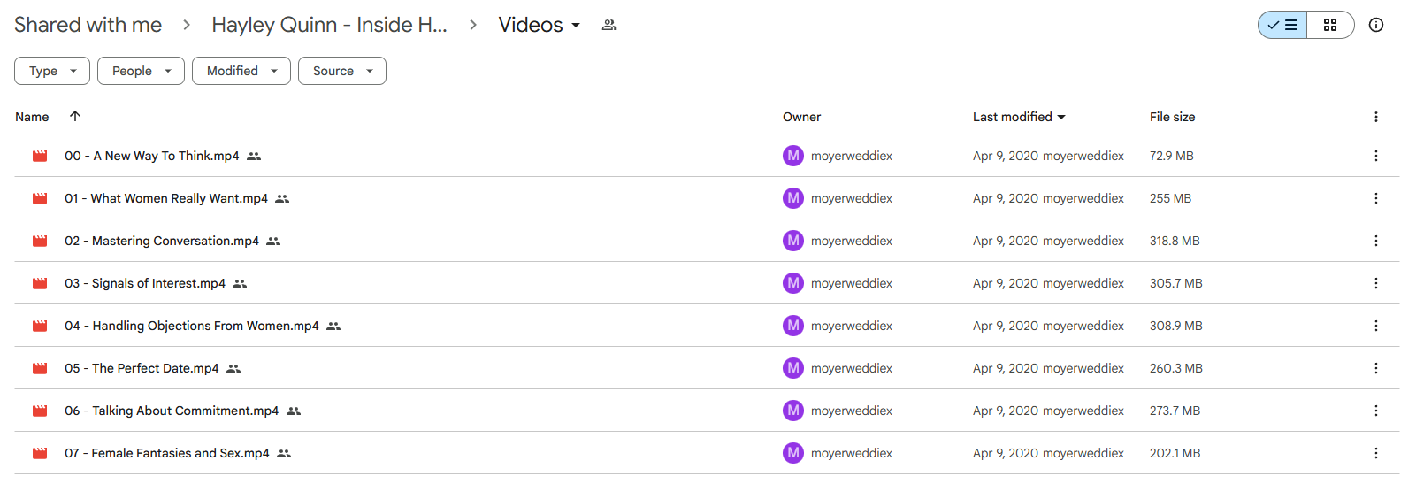
Task: Open more actions for 03 - Signals of Interest.mp4
Action: click(x=1375, y=283)
